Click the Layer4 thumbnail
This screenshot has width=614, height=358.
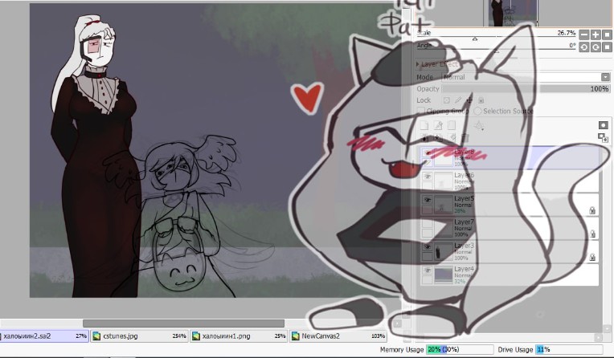pos(444,275)
